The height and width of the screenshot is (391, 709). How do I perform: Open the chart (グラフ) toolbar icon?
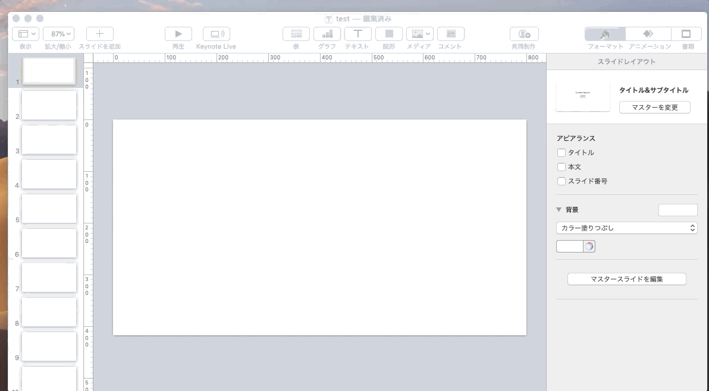coord(327,34)
